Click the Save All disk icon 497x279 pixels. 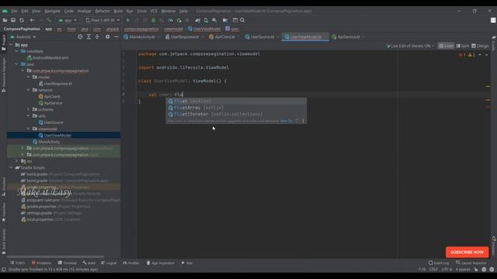pos(13,20)
